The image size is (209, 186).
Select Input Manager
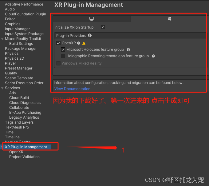pos(17,29)
